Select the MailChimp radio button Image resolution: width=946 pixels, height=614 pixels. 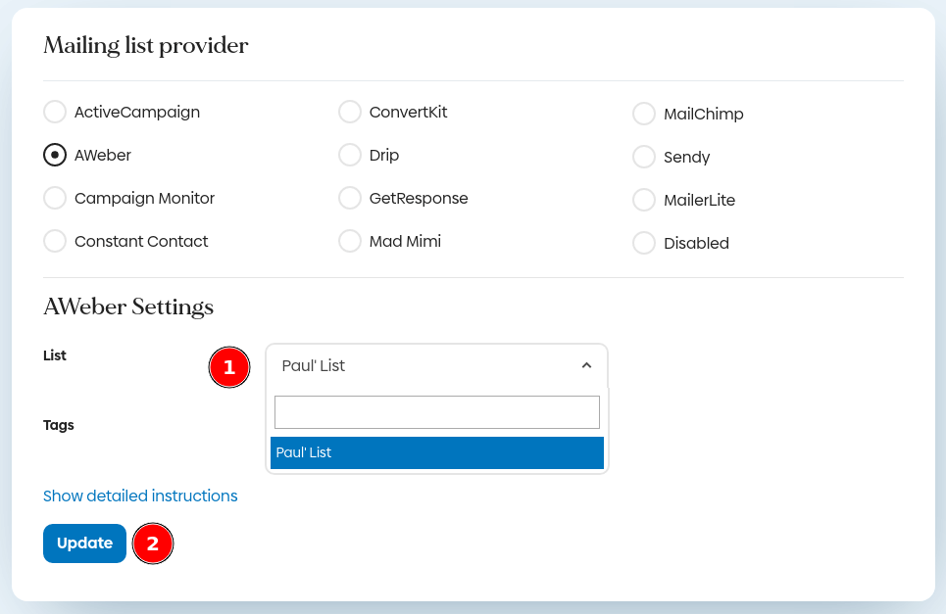(644, 114)
